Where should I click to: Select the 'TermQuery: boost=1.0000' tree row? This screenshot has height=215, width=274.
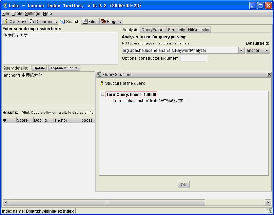[131, 94]
